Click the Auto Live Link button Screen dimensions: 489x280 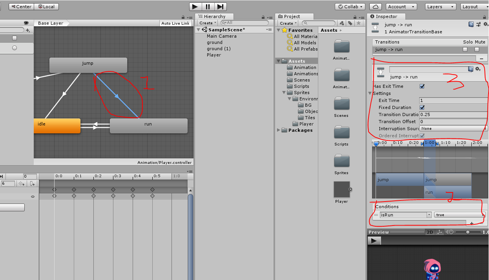[175, 23]
